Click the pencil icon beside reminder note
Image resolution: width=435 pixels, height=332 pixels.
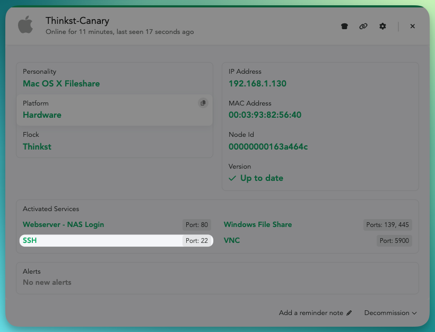tap(349, 313)
